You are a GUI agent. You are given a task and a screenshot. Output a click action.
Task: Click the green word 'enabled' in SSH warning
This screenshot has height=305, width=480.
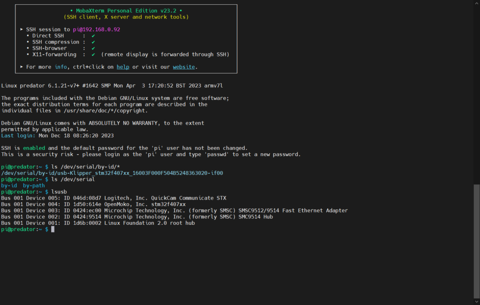click(34, 148)
